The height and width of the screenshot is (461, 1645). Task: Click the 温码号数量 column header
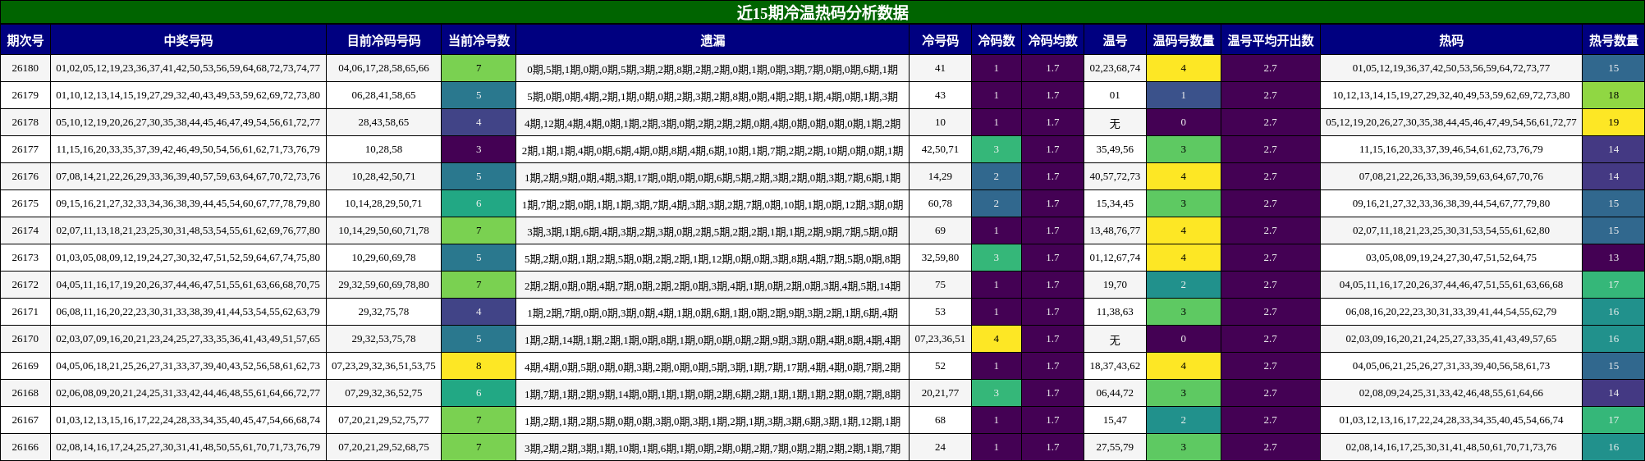(x=1184, y=40)
